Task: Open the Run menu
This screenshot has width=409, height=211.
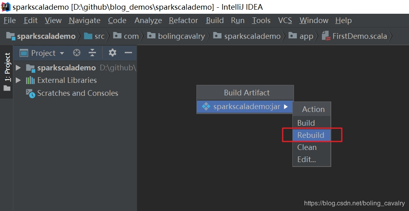Action: pos(238,20)
